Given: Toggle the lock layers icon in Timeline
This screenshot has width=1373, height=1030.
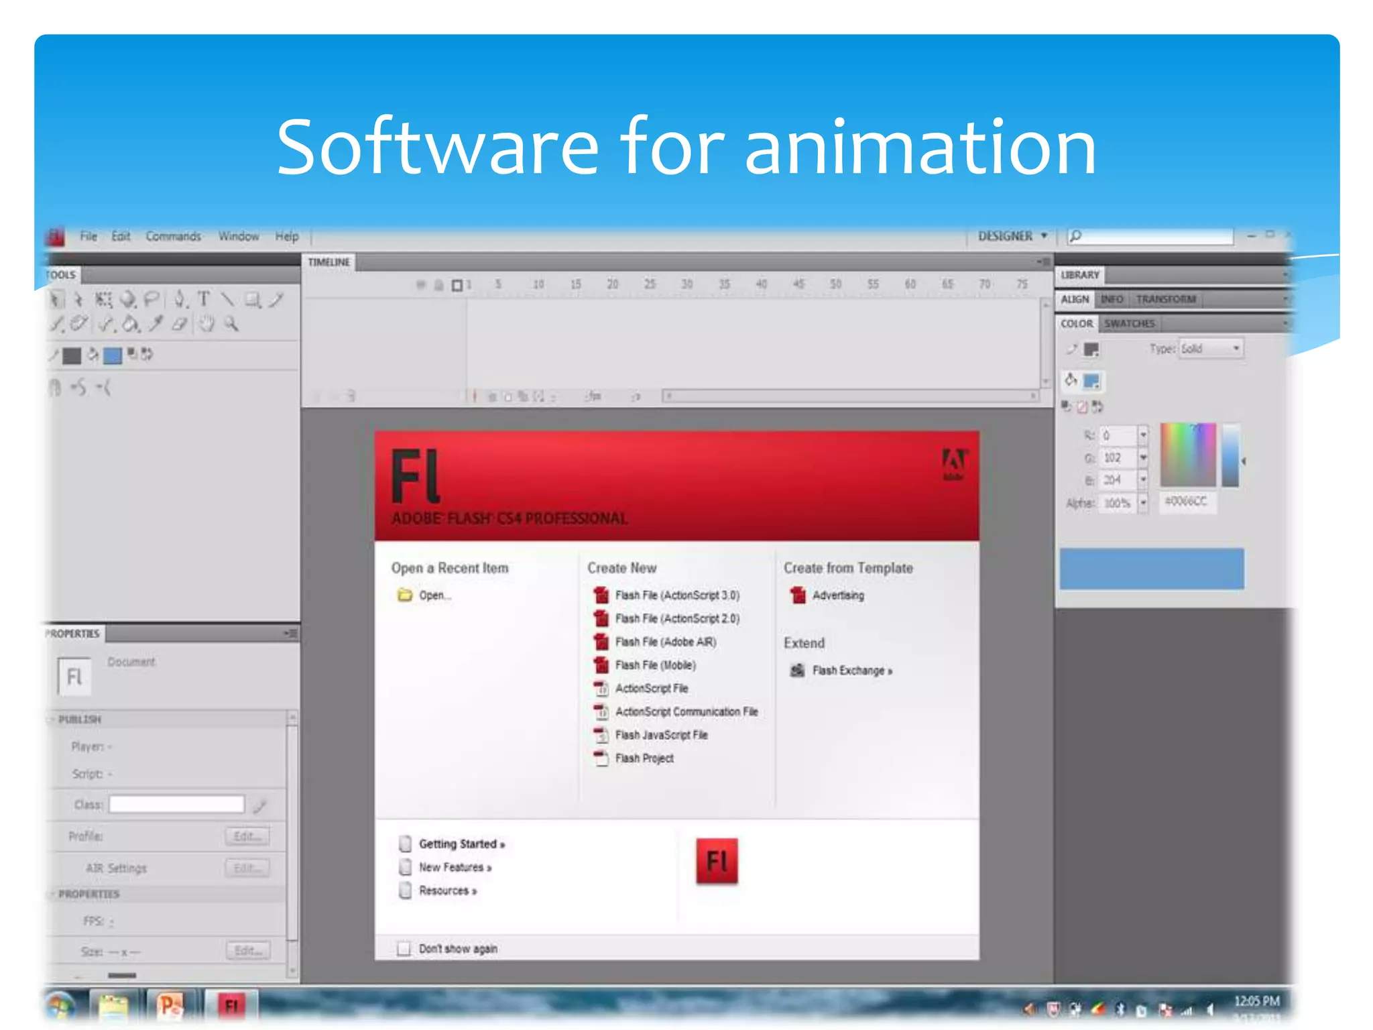Looking at the screenshot, I should [438, 285].
